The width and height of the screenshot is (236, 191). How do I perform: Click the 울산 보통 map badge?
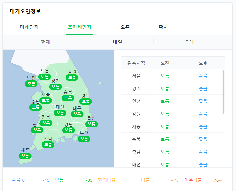pos(91,124)
